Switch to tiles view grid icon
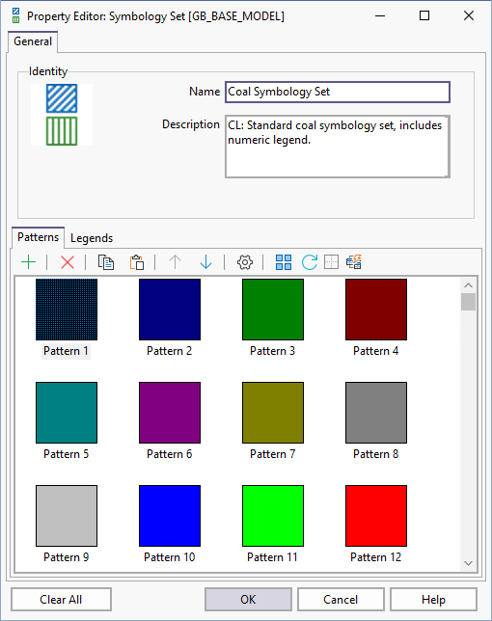The height and width of the screenshot is (621, 492). point(284,262)
